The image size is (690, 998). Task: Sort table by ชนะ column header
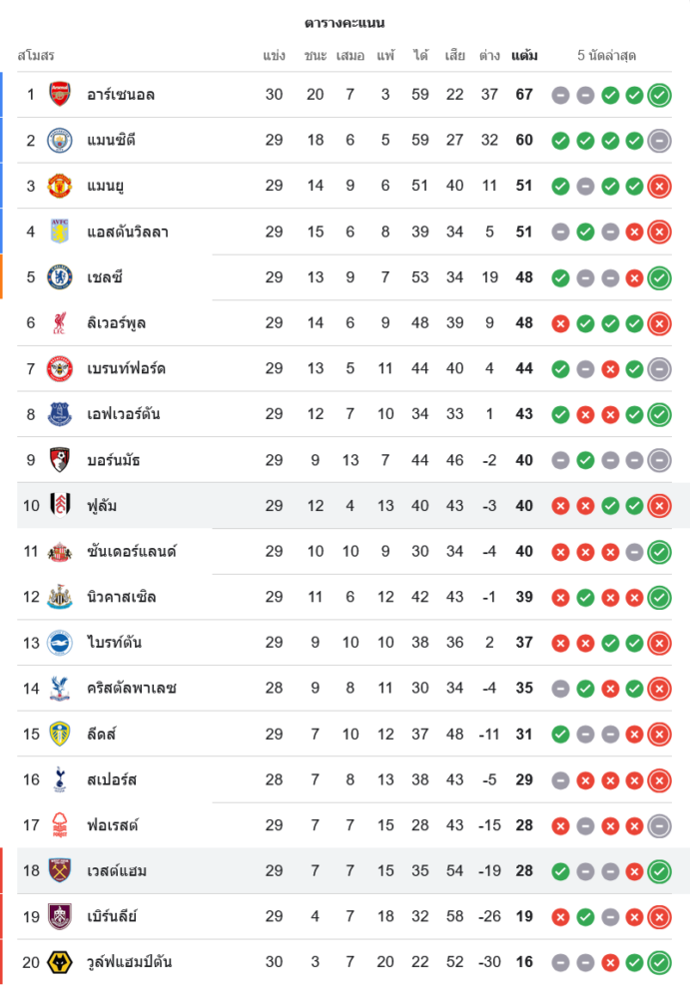click(x=316, y=56)
